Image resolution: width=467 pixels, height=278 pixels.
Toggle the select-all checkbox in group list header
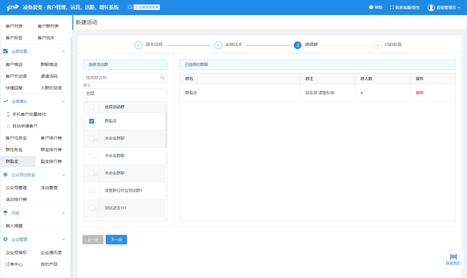coord(92,107)
